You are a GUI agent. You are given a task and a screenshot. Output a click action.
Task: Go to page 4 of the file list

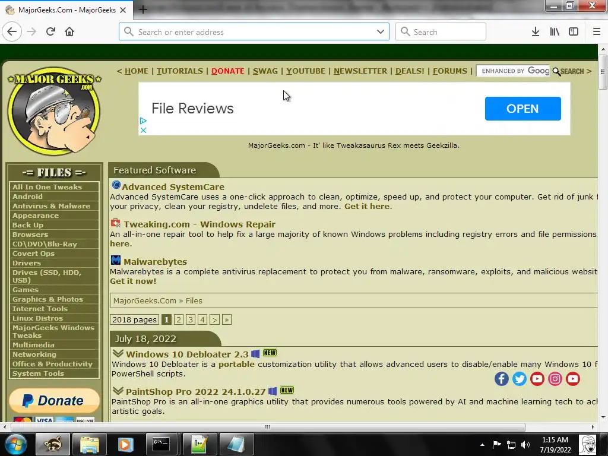pyautogui.click(x=202, y=319)
